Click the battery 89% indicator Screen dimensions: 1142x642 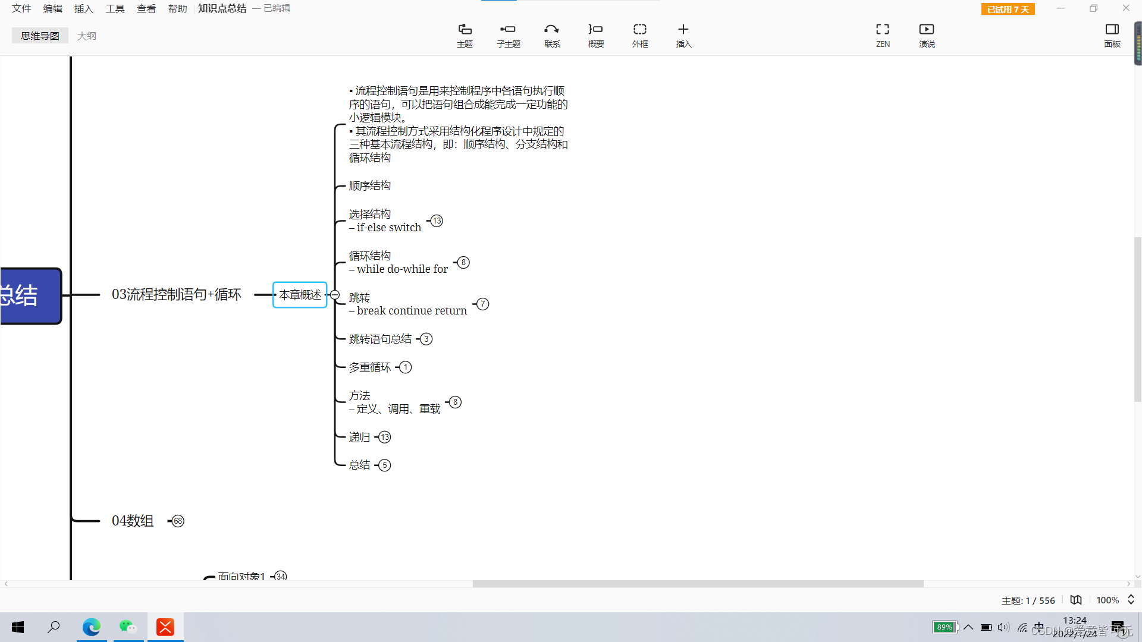[x=945, y=627]
